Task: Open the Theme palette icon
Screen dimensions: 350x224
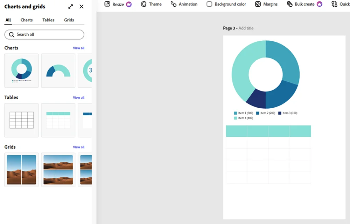Action: [143, 4]
